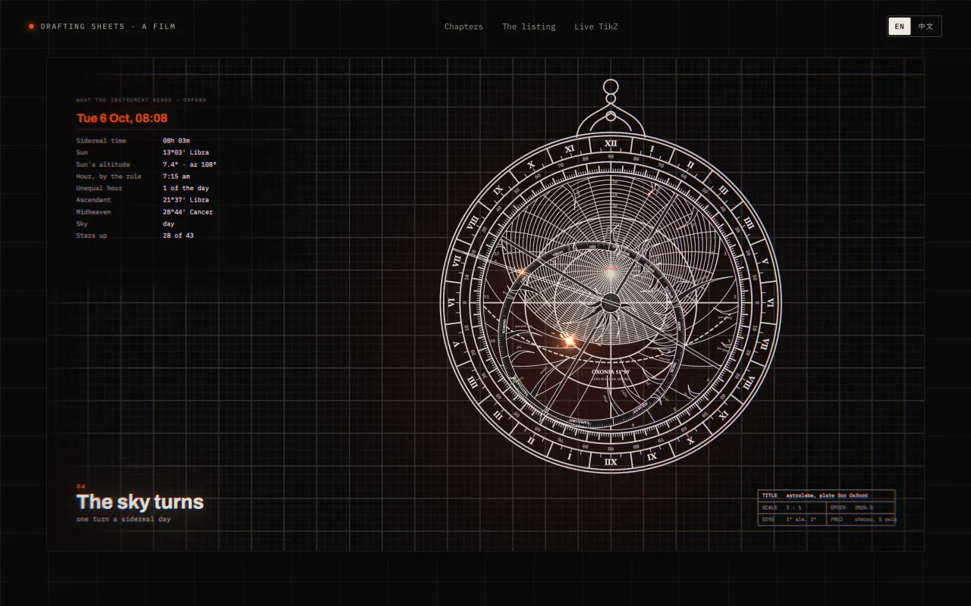This screenshot has height=606, width=971.
Task: Click the small orange star near hour VII
Action: tap(521, 272)
